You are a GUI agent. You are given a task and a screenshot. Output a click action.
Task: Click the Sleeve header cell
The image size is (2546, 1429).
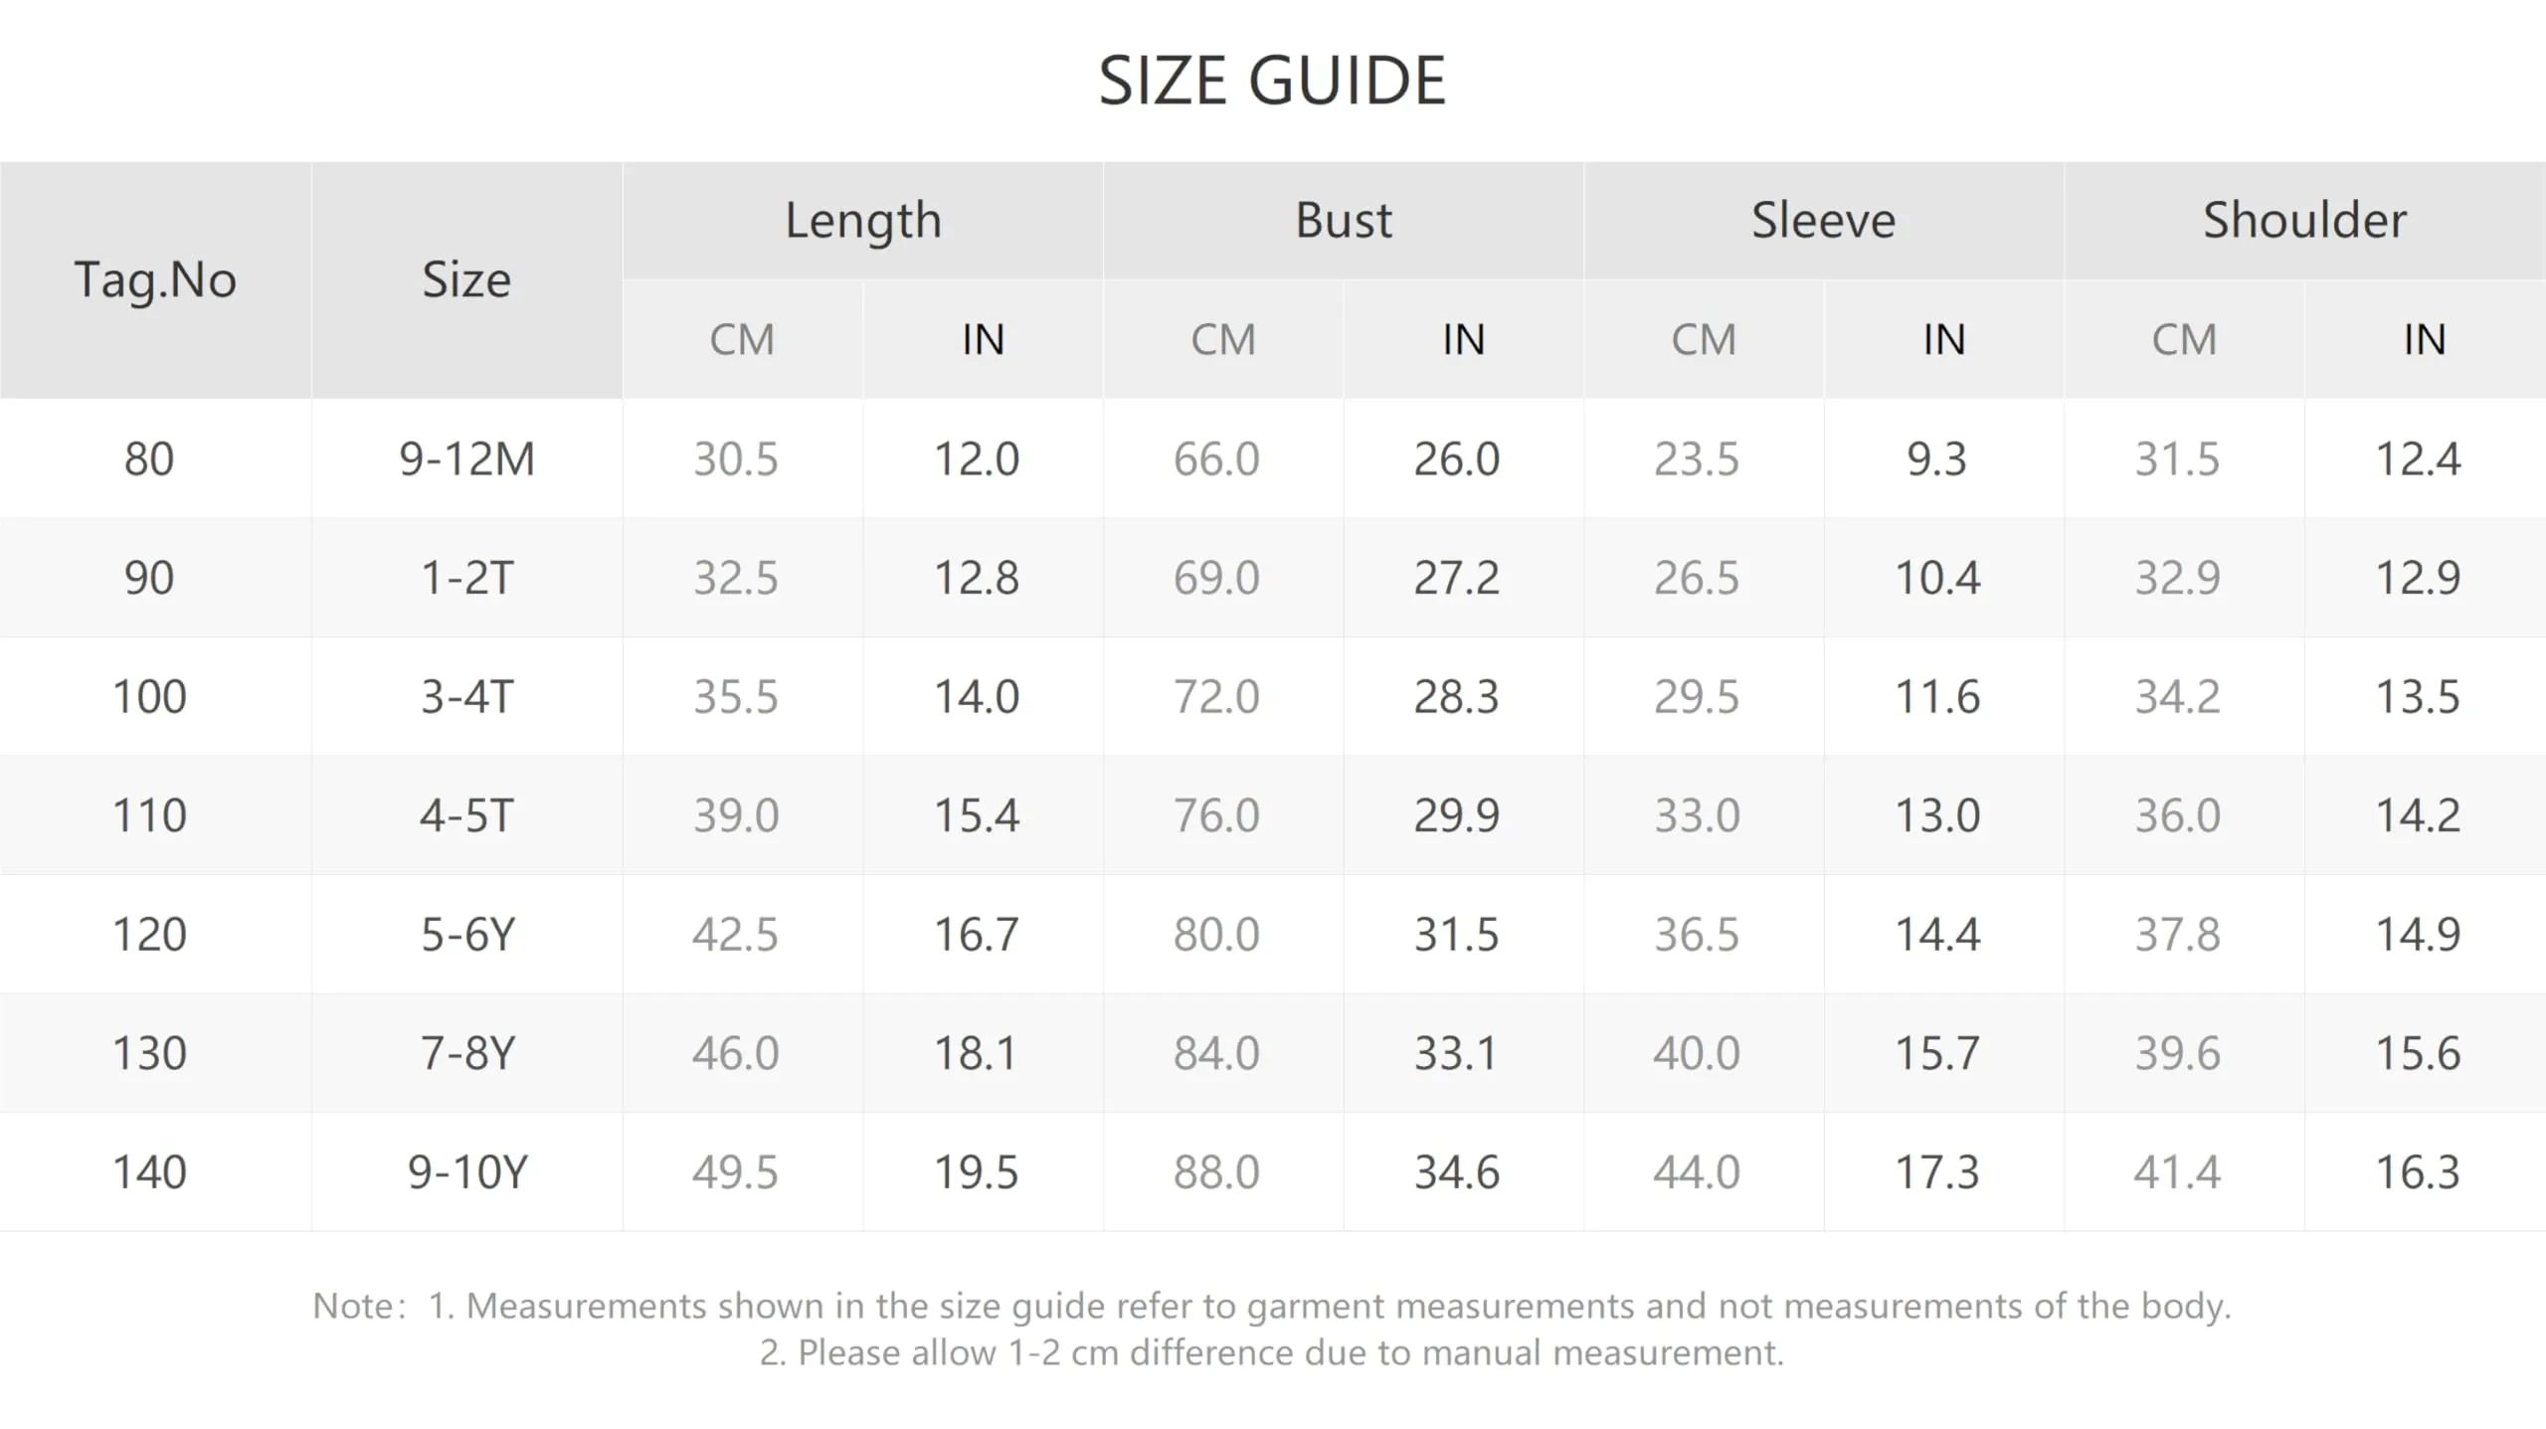click(1824, 220)
